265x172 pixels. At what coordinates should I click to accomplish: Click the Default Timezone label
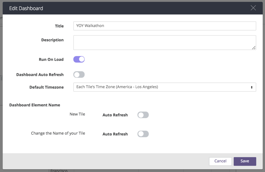point(46,87)
